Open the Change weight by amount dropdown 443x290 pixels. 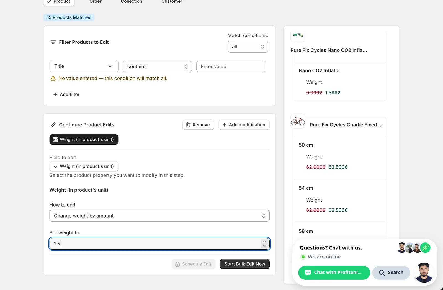coord(159,216)
